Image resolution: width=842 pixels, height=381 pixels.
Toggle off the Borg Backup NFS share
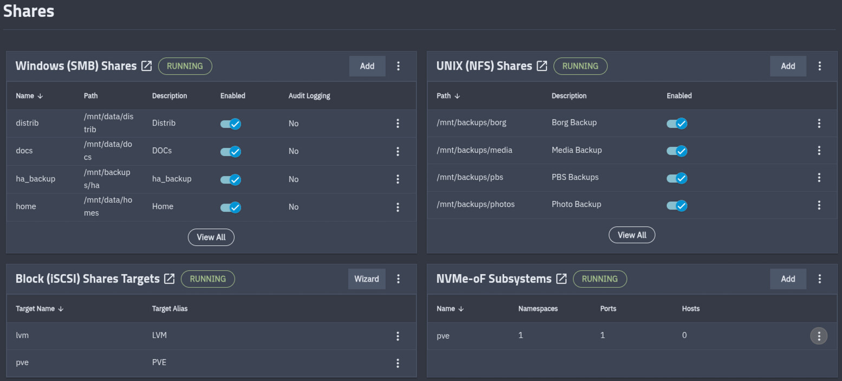677,123
